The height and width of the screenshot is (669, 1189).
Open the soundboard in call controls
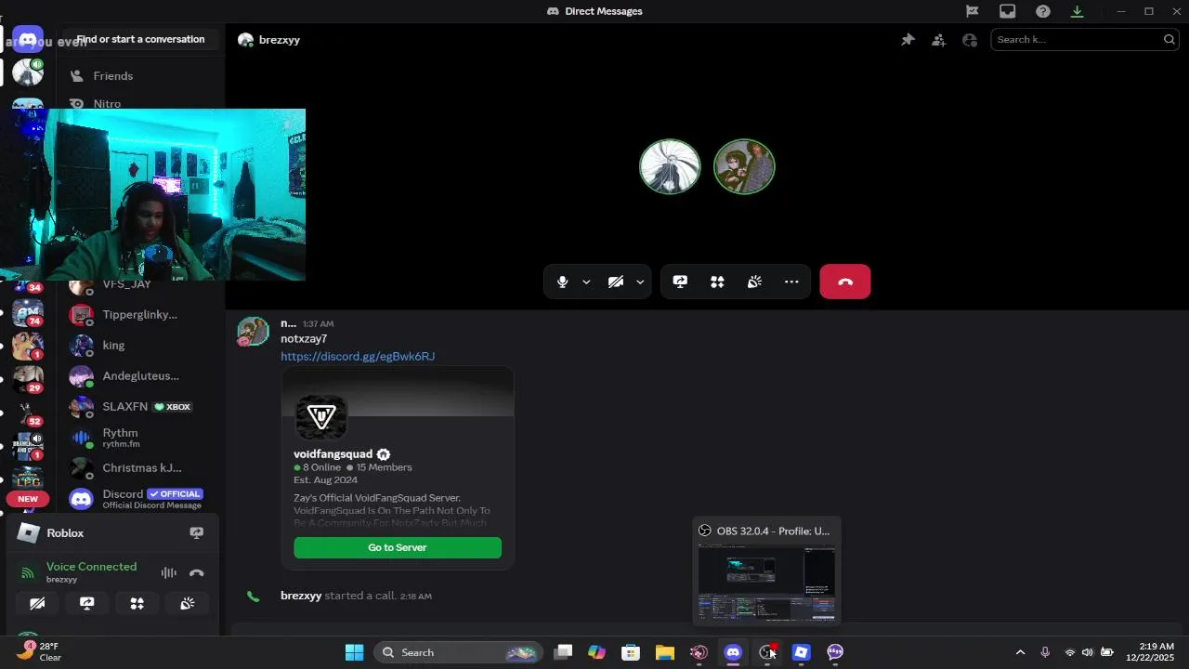754,282
